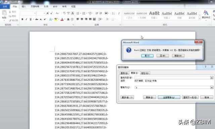Click the Distributed alignment icon
The width and height of the screenshot is (215, 129).
click(x=94, y=19)
